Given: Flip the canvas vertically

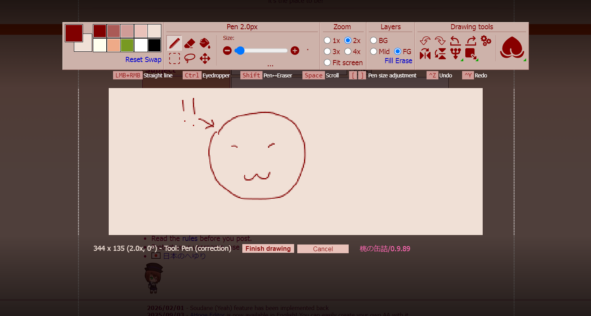Looking at the screenshot, I should click(440, 54).
